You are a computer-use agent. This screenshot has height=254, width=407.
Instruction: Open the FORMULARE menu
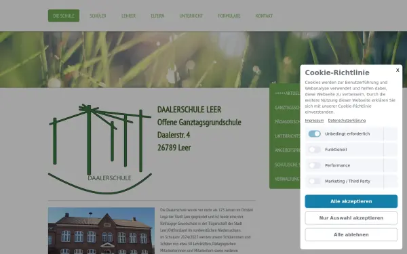(x=229, y=16)
